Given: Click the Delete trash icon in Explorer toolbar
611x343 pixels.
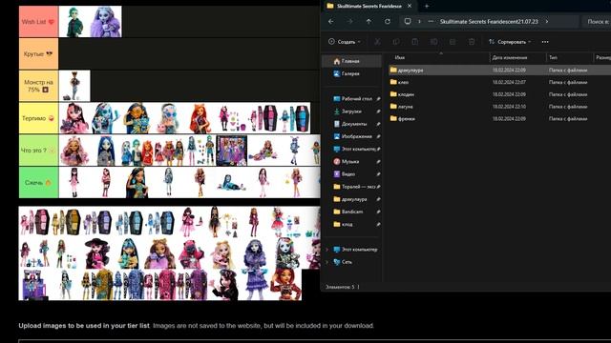Looking at the screenshot, I should [472, 42].
